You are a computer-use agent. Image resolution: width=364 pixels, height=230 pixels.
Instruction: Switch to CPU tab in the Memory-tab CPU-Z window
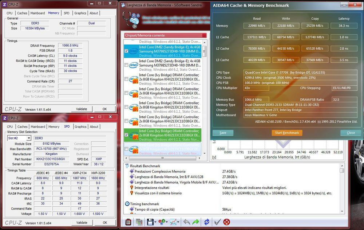[9, 13]
